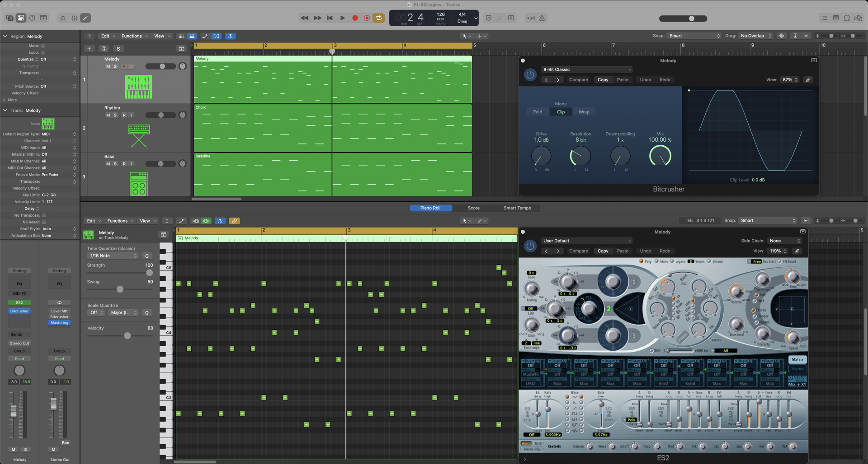Screen dimensions: 868x464
Task: Toggle the Cycle mode button
Action: (x=379, y=18)
